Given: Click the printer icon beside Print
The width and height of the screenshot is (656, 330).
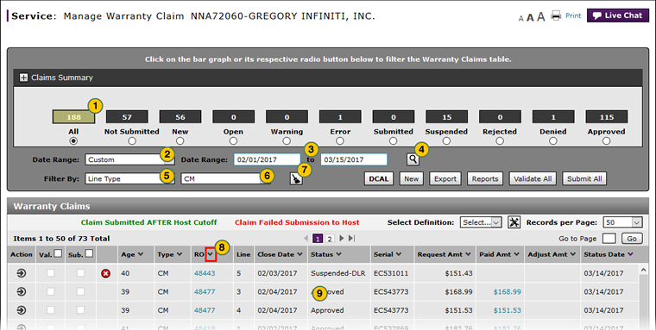Looking at the screenshot, I should point(556,16).
